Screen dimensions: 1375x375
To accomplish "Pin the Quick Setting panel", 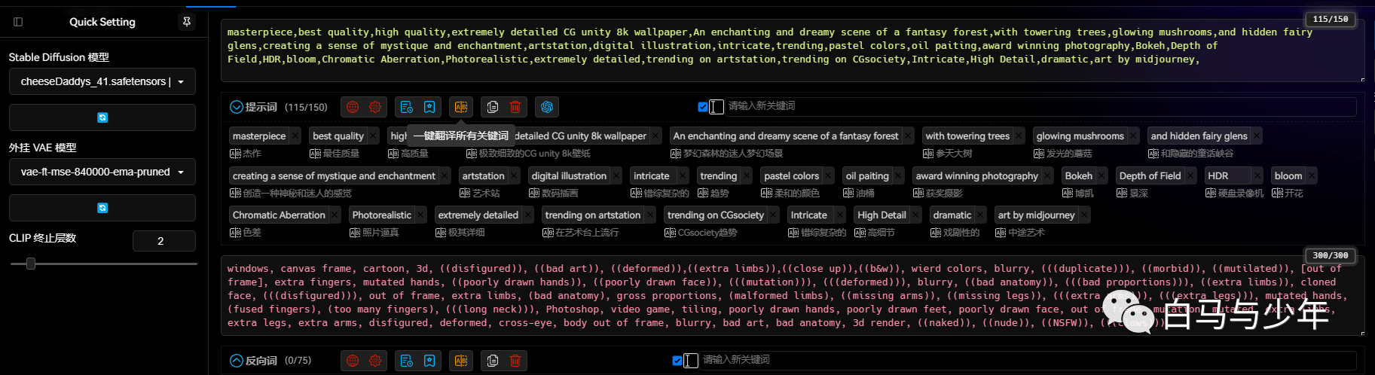I will 187,22.
